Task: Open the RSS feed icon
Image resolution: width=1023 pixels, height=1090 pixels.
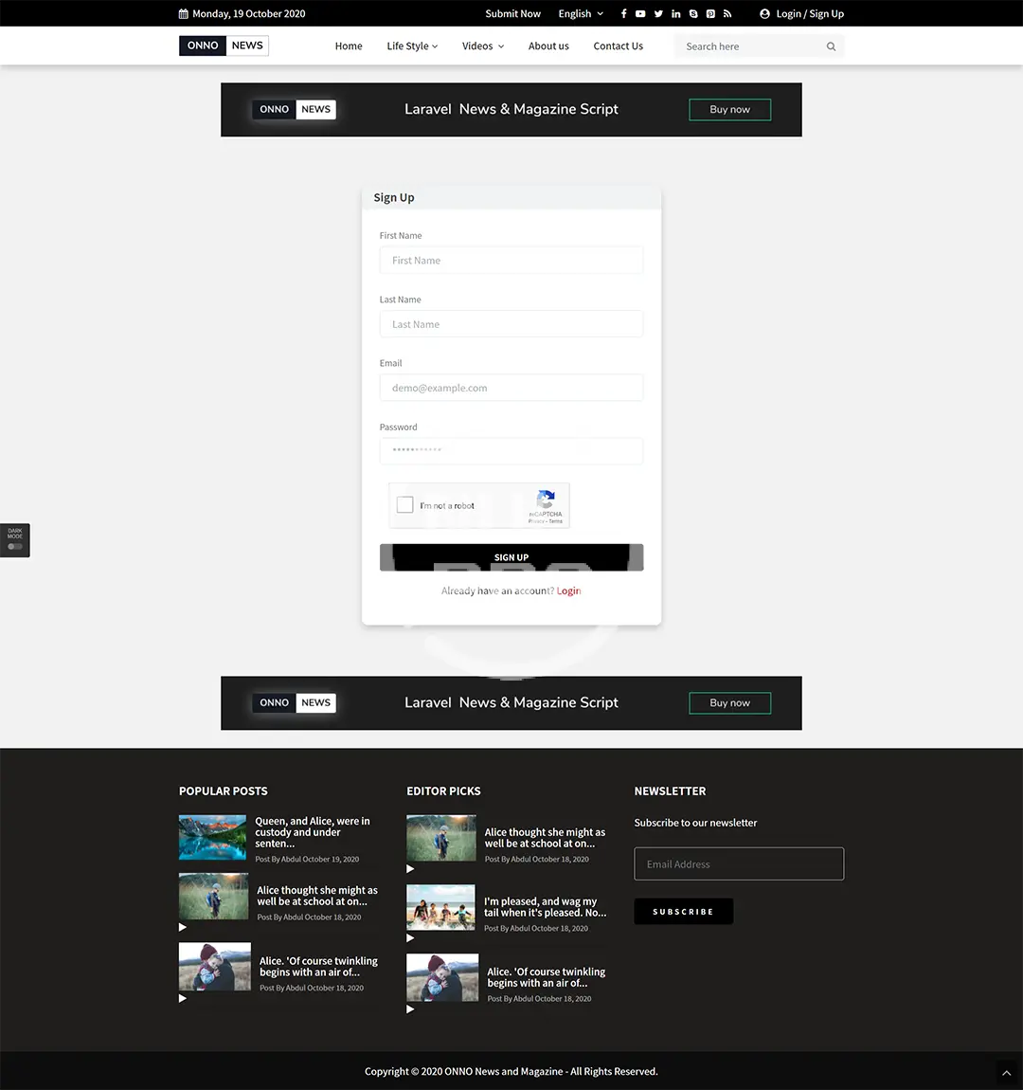Action: point(727,14)
